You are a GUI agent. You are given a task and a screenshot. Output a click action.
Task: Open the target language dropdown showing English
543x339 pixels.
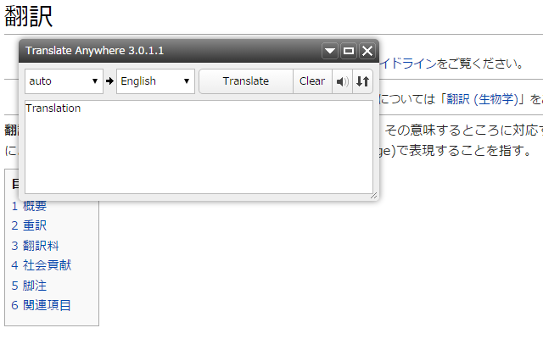coord(155,81)
